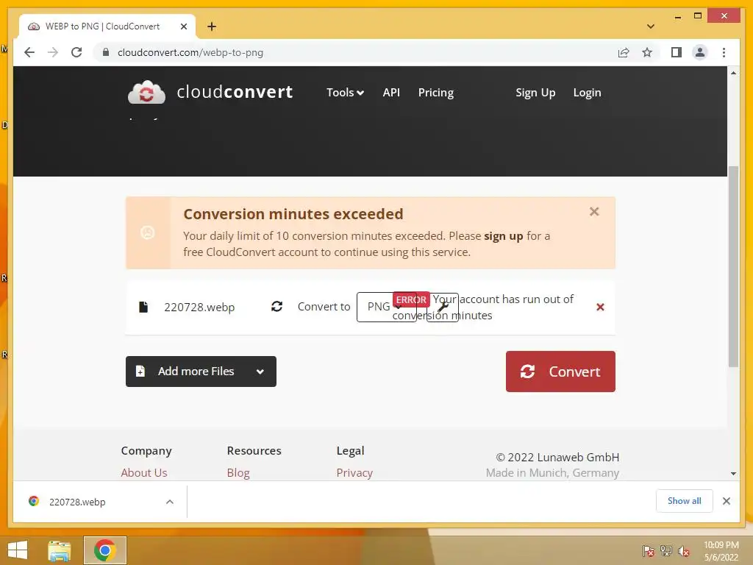The width and height of the screenshot is (753, 565).
Task: Click "© 2022 Lunaweb GmbH" text
Action: click(557, 457)
